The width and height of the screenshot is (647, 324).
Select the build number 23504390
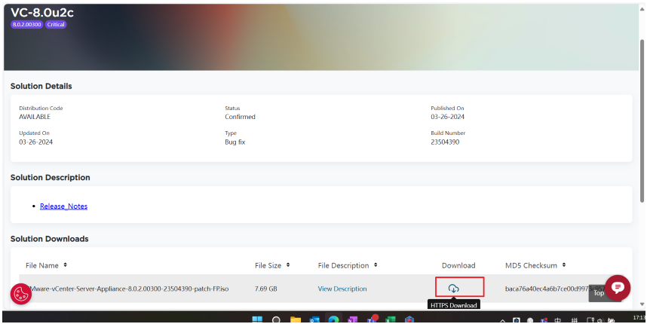pyautogui.click(x=445, y=142)
